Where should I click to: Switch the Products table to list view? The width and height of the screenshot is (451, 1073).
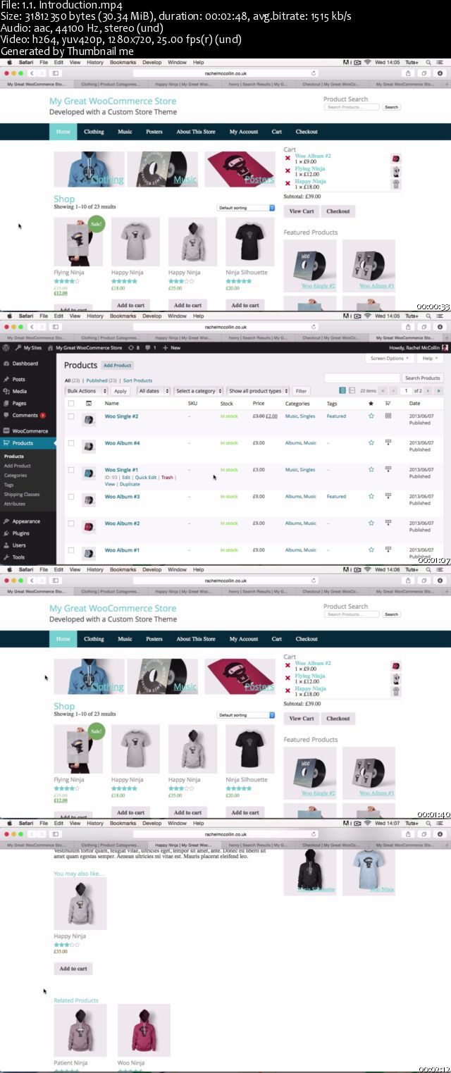coord(342,390)
